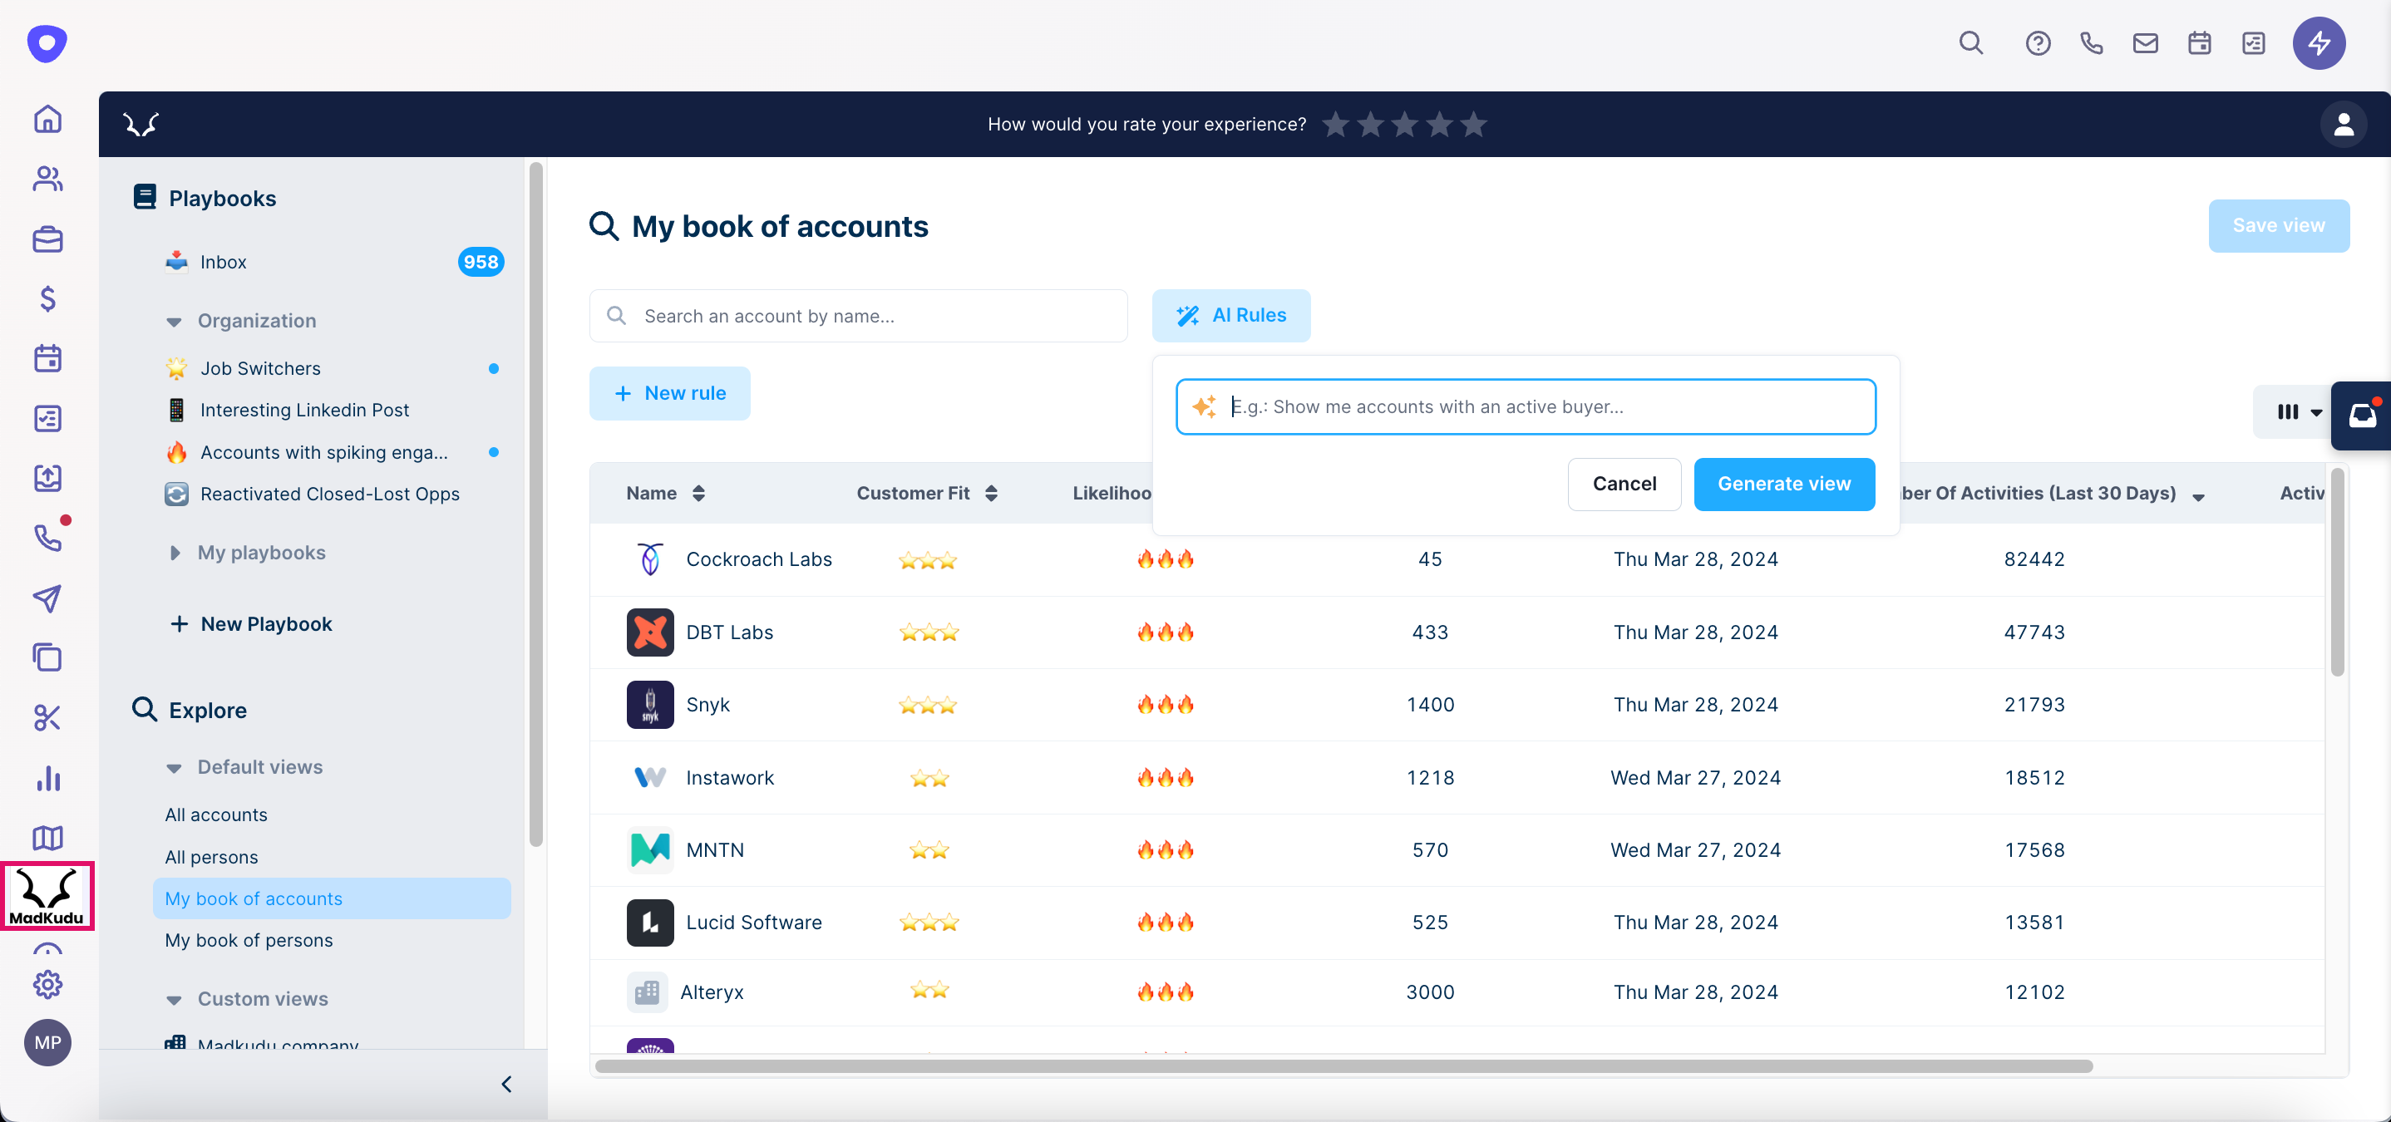Rate experience with the third star
Image resolution: width=2391 pixels, height=1122 pixels.
pos(1404,124)
